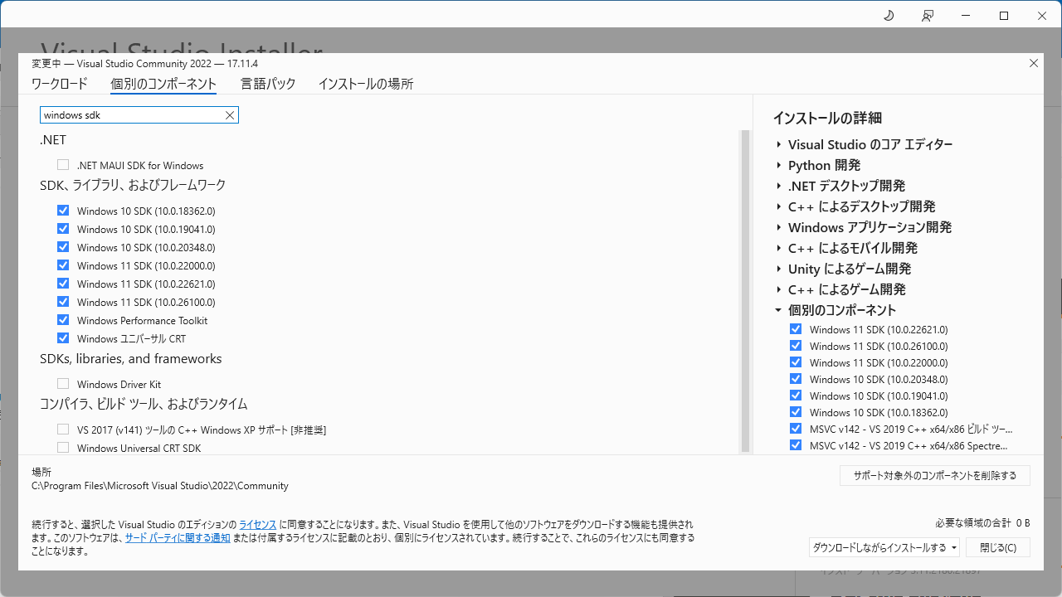Toggle dark mode moon icon in title bar
Image resolution: width=1062 pixels, height=597 pixels.
pos(889,16)
